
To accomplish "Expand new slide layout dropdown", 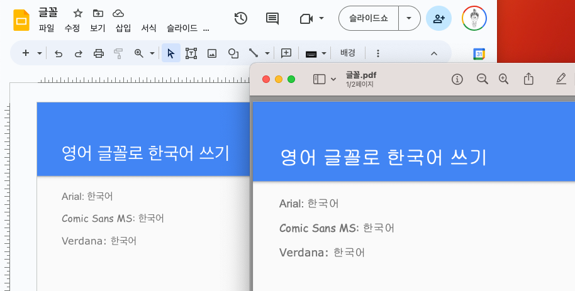I will [39, 53].
